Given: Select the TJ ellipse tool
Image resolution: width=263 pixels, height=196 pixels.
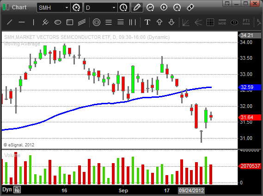Looking at the screenshot, I should click(234, 22).
